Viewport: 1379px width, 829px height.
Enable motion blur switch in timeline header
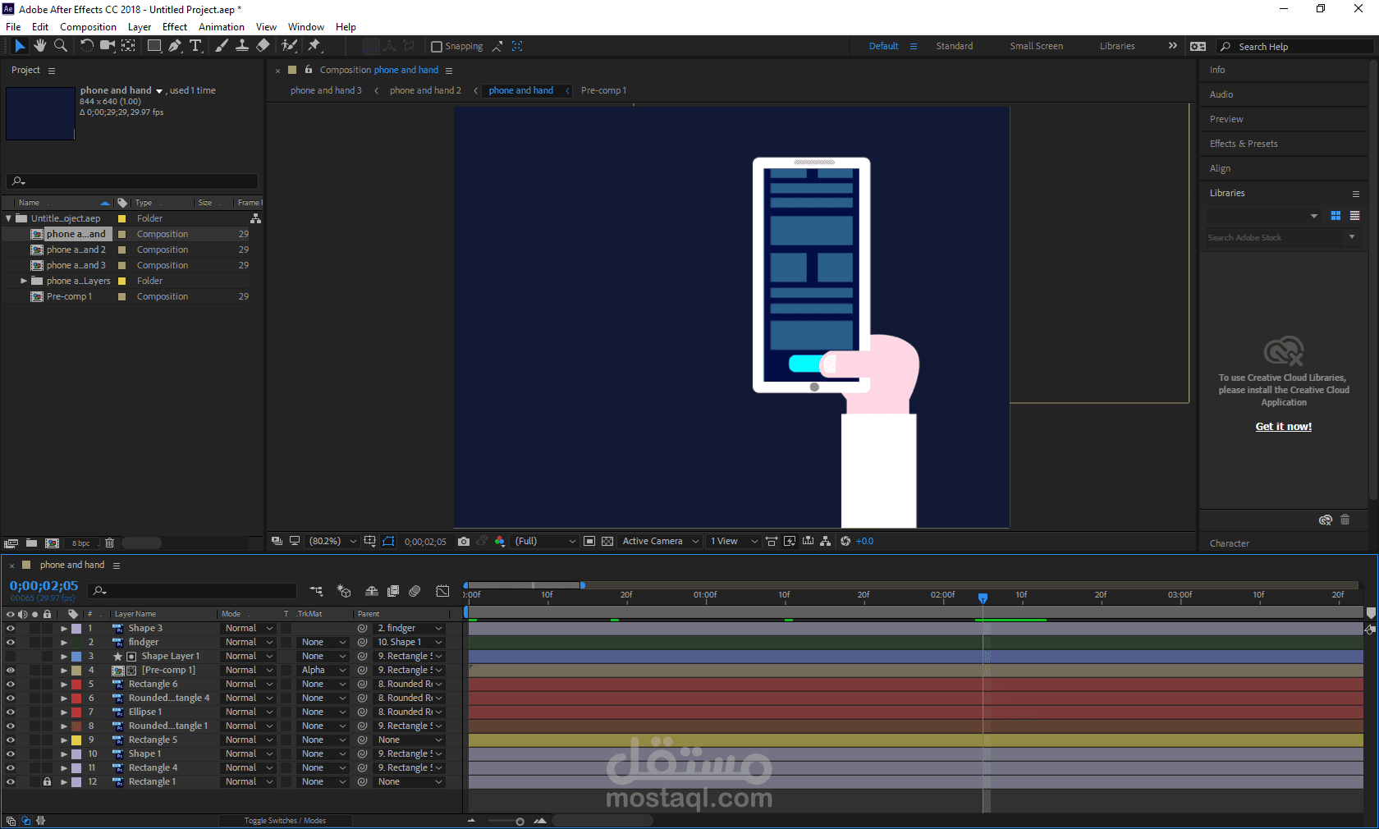[415, 591]
